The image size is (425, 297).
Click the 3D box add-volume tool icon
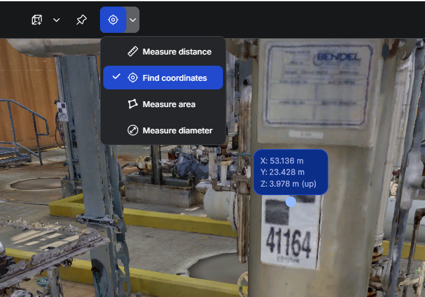pyautogui.click(x=37, y=20)
